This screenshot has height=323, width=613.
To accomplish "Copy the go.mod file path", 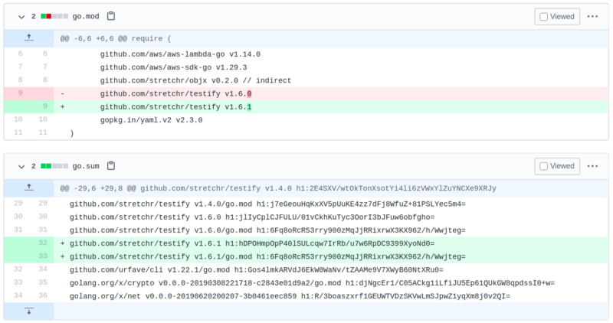I will (x=111, y=16).
